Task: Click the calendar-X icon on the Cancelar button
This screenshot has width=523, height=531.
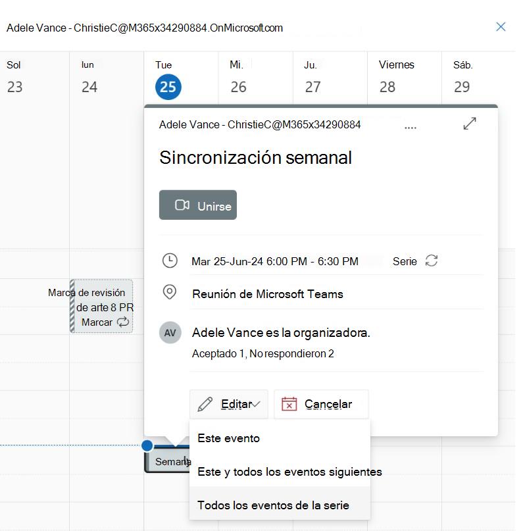Action: point(289,404)
